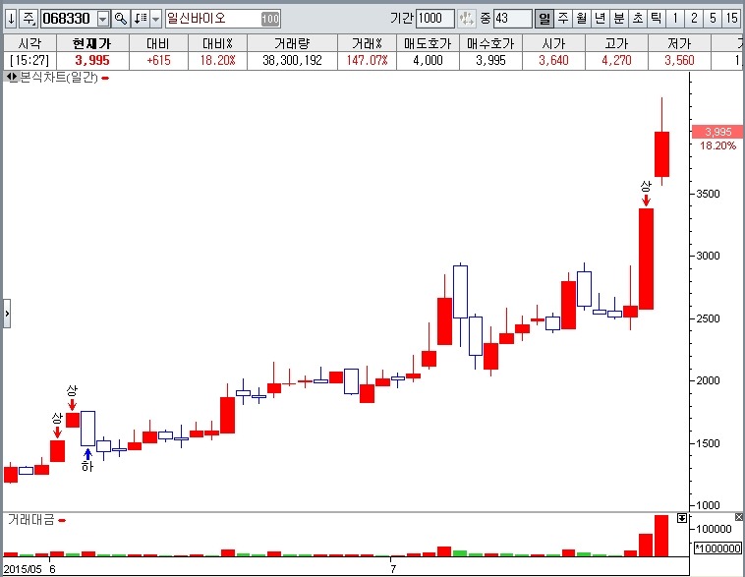Viewport: 745px width, 577px height.
Task: Select the 5 interval button
Action: [x=713, y=19]
